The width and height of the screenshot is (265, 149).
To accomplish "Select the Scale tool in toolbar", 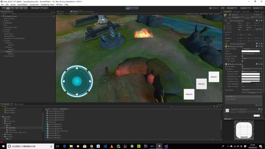I will (17, 8).
